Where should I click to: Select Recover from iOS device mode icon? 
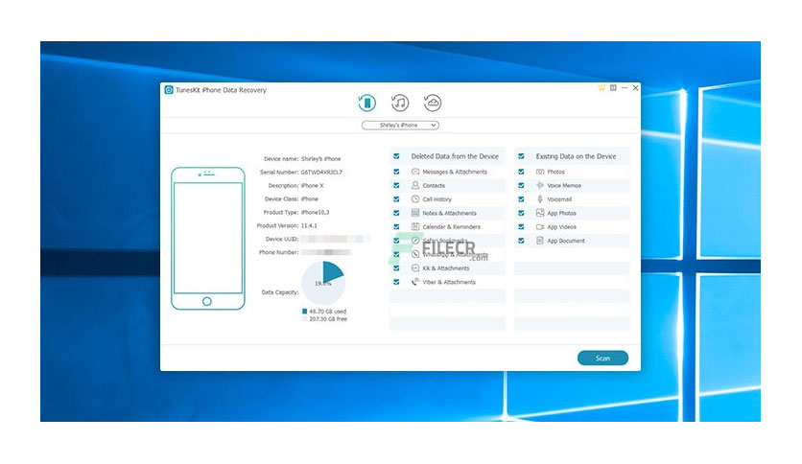pos(366,103)
